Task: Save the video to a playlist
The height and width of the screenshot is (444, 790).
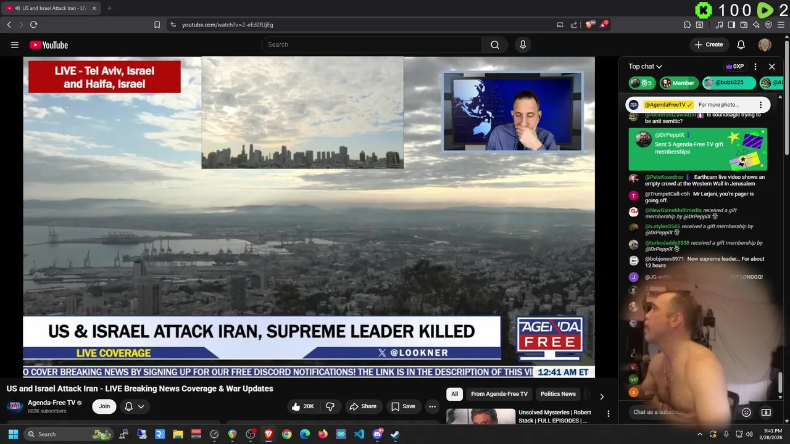Action: 402,406
